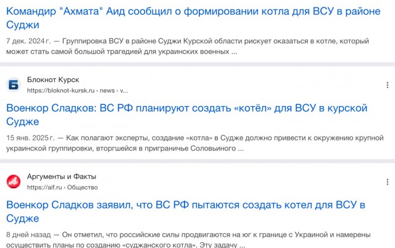Image resolution: width=395 pixels, height=248 pixels.
Task: Open the Аргументы и Факты Sladkov headline
Action: (186, 212)
